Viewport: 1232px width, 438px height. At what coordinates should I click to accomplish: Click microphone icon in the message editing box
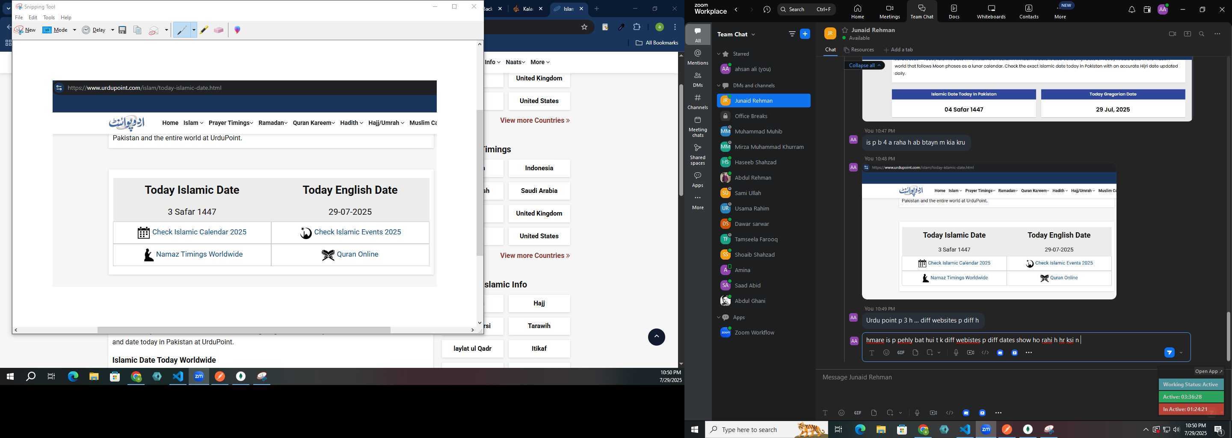click(956, 353)
